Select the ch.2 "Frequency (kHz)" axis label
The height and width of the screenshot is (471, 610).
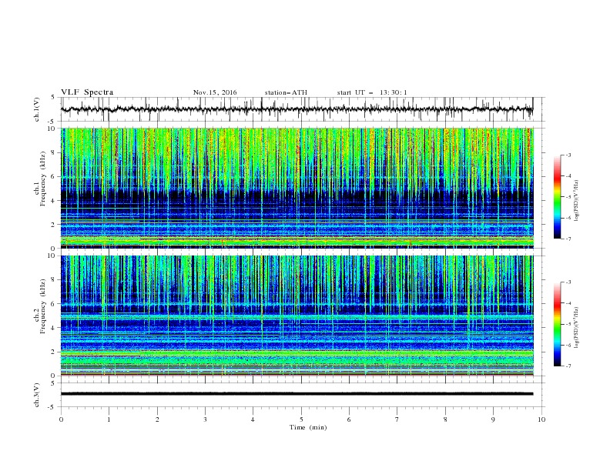point(43,306)
